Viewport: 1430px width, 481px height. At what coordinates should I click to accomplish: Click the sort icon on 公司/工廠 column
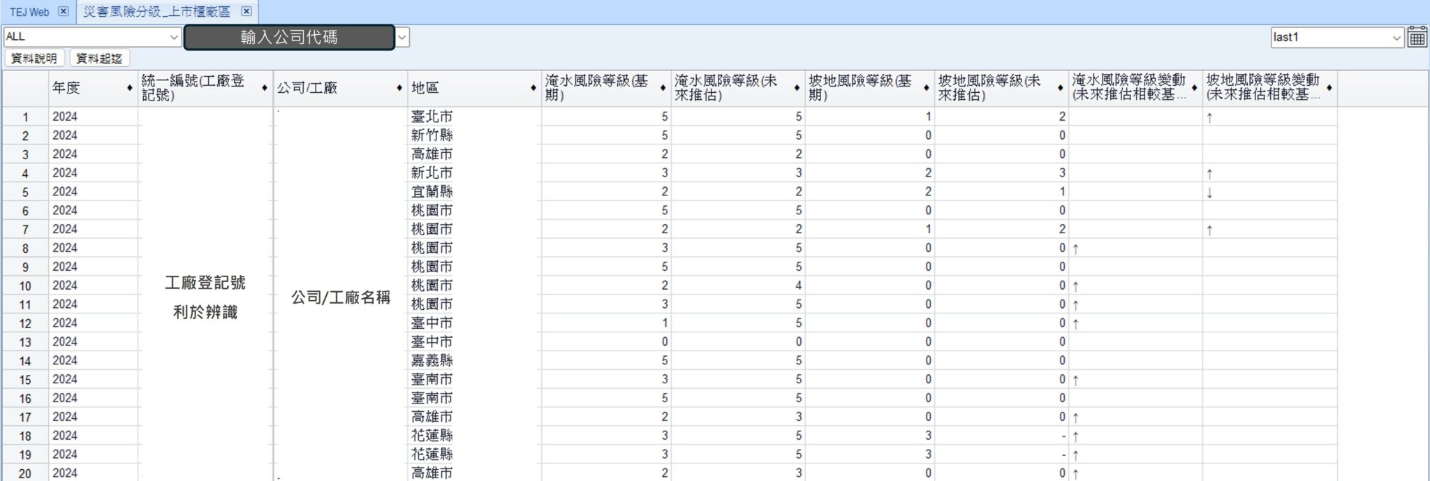(399, 88)
